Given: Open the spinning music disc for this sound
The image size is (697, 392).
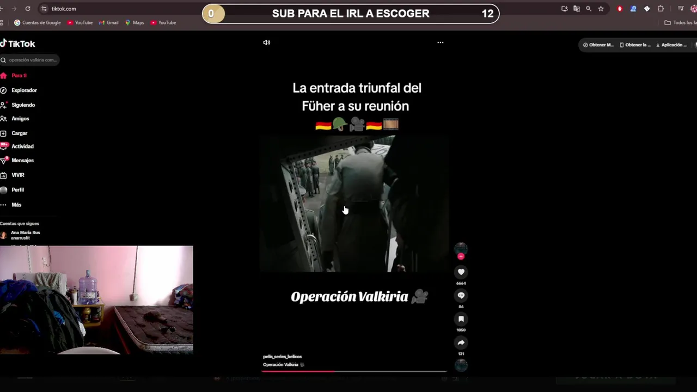Looking at the screenshot, I should click(461, 365).
